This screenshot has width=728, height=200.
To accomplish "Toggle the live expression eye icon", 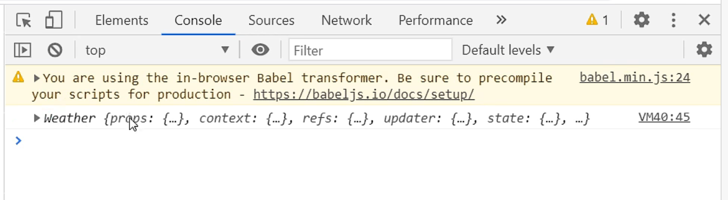I will pyautogui.click(x=260, y=50).
